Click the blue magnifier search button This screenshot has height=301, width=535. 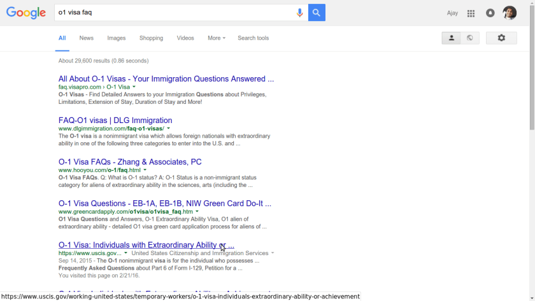[x=317, y=13]
